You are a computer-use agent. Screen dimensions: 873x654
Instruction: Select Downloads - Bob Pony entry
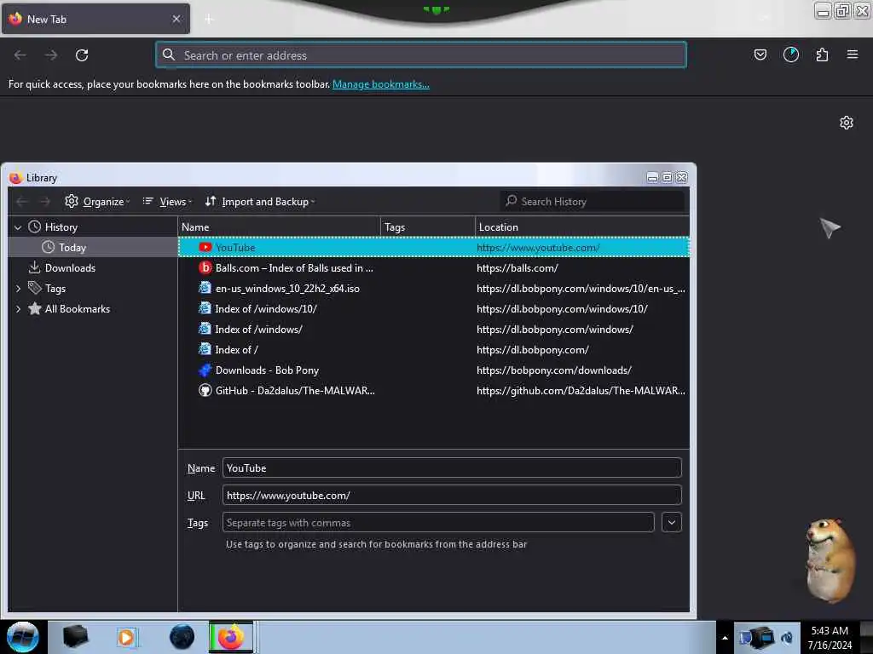point(434,370)
